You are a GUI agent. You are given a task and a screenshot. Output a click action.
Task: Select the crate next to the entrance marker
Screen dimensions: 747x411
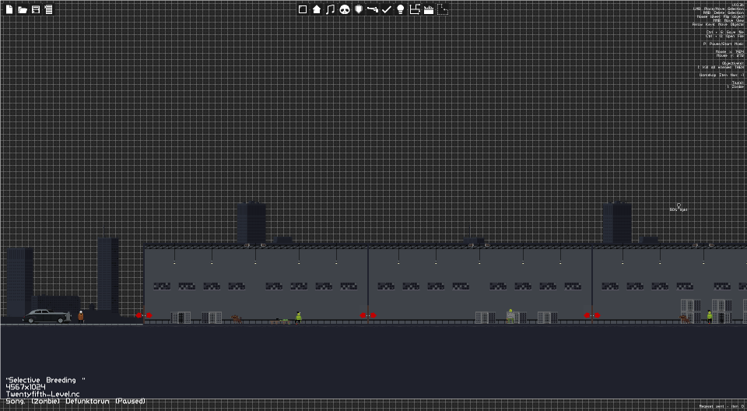181,318
